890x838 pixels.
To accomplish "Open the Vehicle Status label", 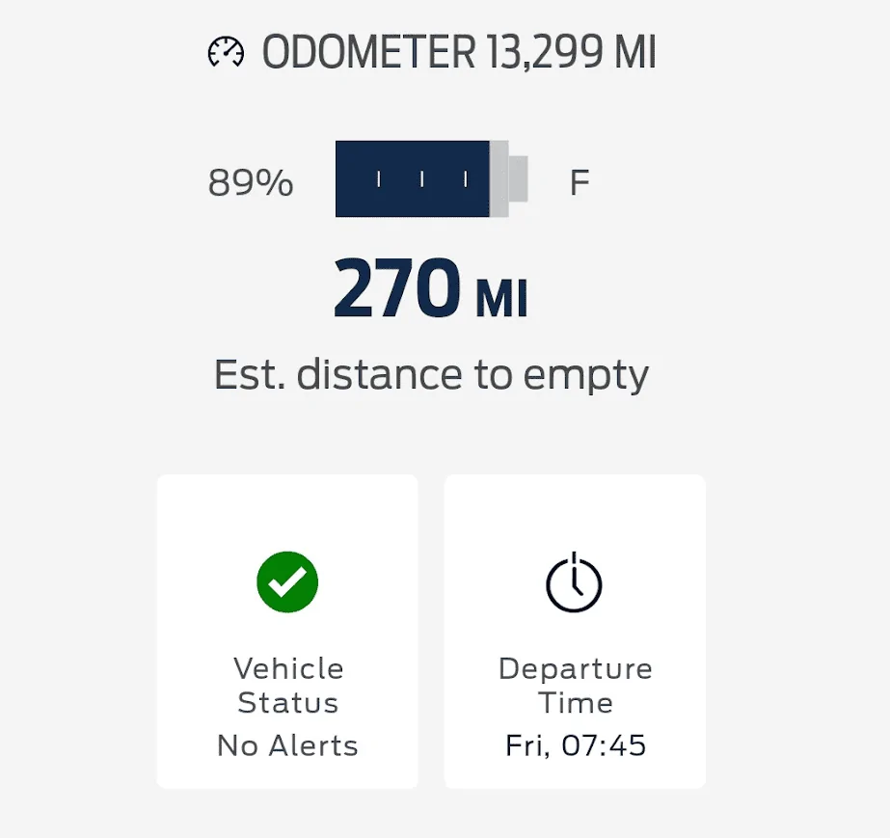I will pyautogui.click(x=288, y=686).
